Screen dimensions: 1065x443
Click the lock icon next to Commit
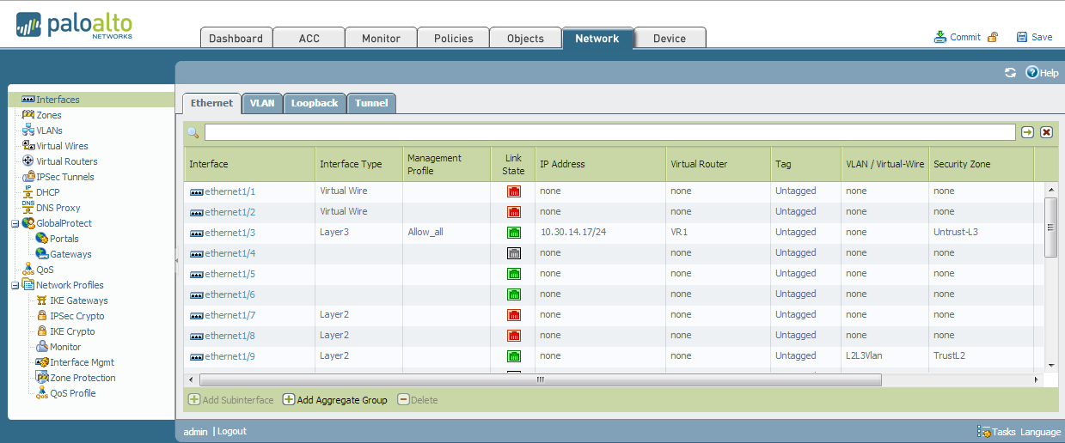993,37
